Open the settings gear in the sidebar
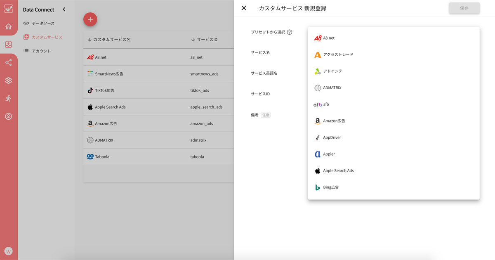The height and width of the screenshot is (260, 495). 8,80
